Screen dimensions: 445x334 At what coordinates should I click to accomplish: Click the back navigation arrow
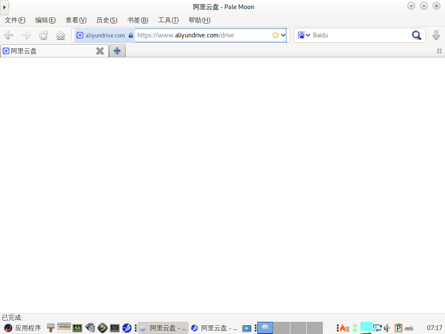(x=9, y=35)
